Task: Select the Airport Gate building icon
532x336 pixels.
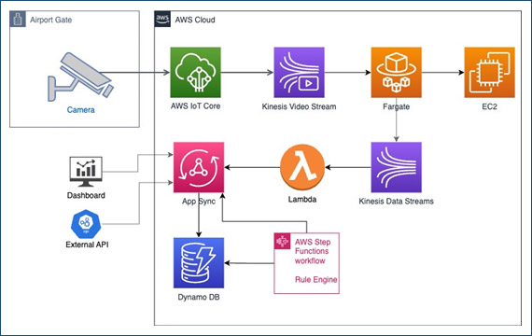Action: pyautogui.click(x=18, y=19)
